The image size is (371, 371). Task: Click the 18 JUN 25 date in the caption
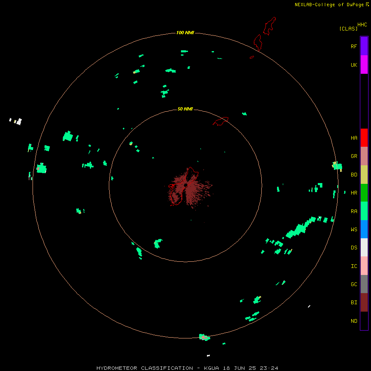[240, 368]
